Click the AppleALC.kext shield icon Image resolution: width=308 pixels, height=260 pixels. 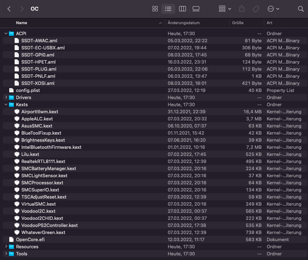coord(17,119)
